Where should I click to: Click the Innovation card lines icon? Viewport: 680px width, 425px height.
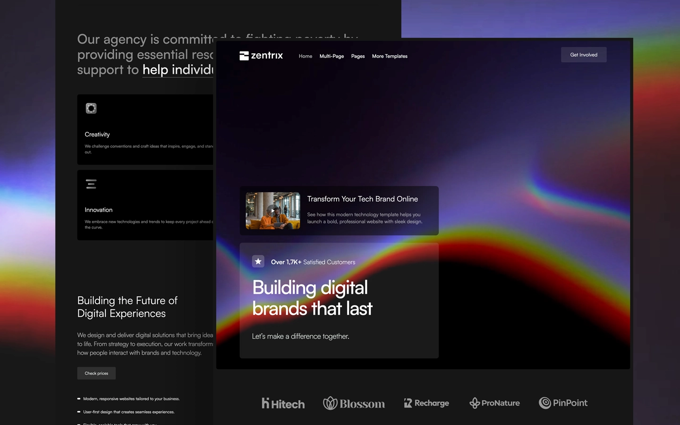point(91,184)
